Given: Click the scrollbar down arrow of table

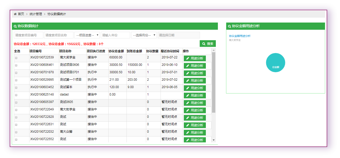Looking at the screenshot, I should tap(214, 140).
